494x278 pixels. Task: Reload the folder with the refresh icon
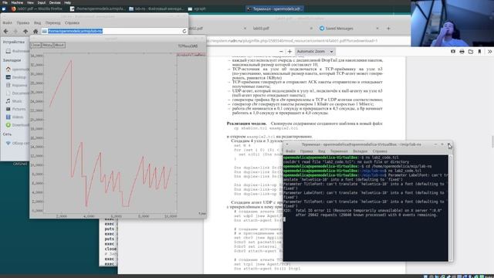184,31
